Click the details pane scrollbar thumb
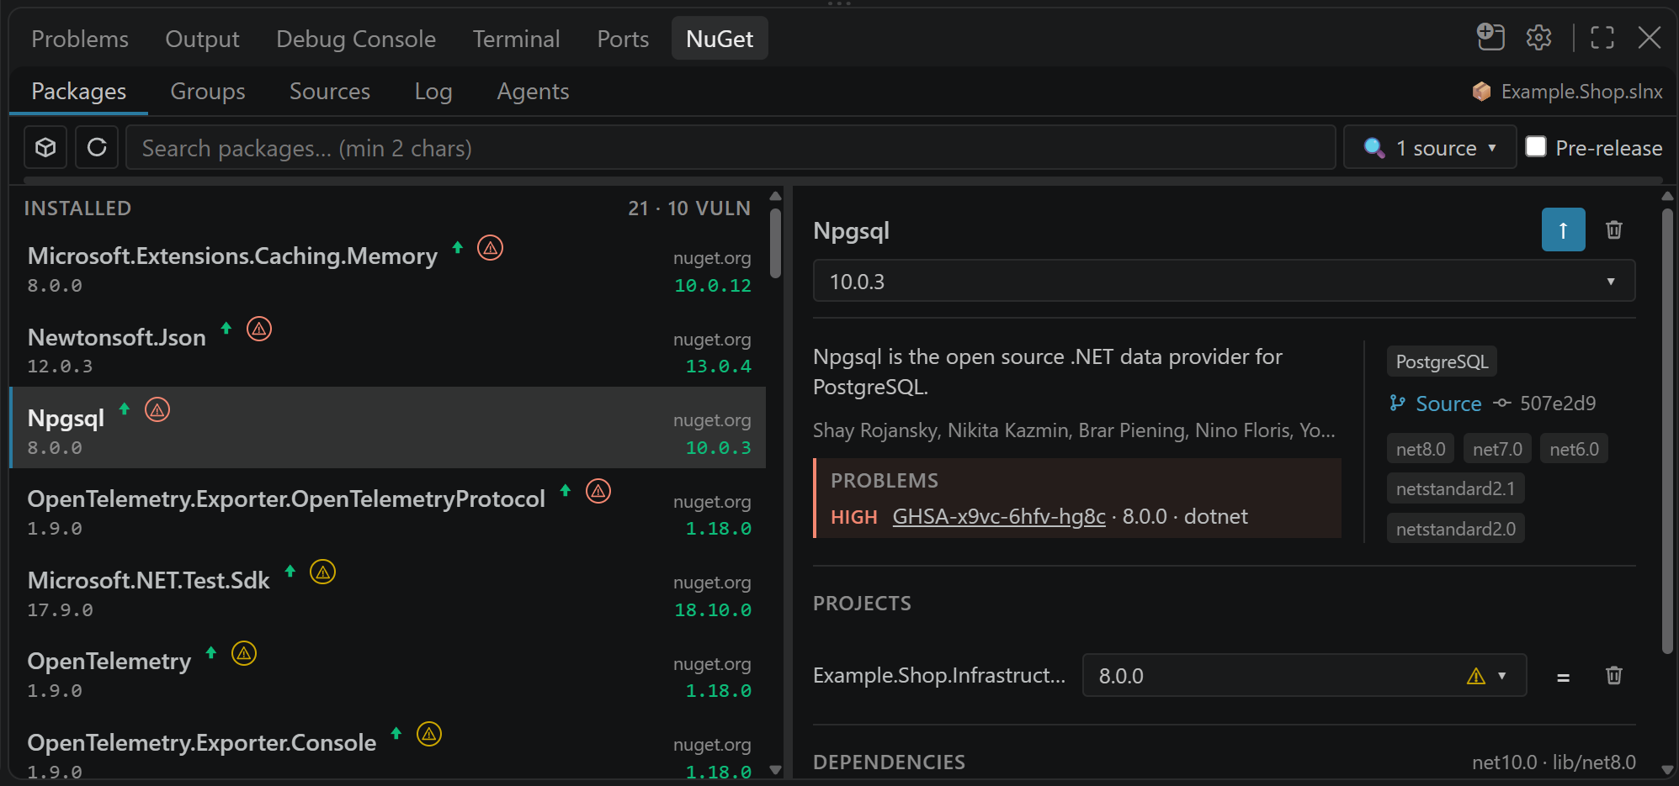This screenshot has height=786, width=1679. 1667,430
